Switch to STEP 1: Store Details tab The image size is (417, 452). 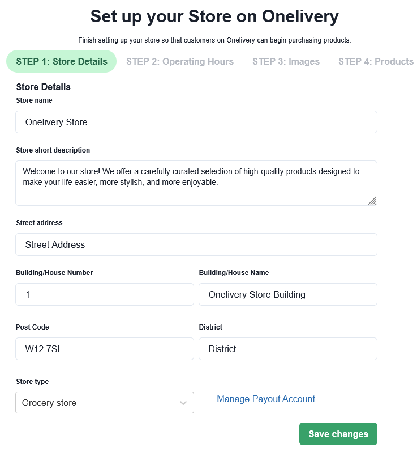[62, 61]
